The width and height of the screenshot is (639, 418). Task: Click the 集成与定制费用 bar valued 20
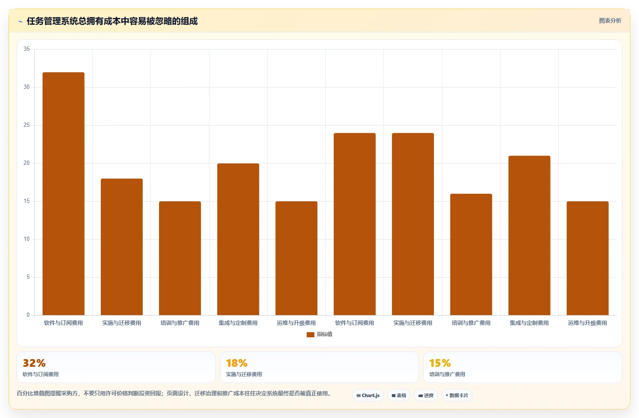pos(238,239)
